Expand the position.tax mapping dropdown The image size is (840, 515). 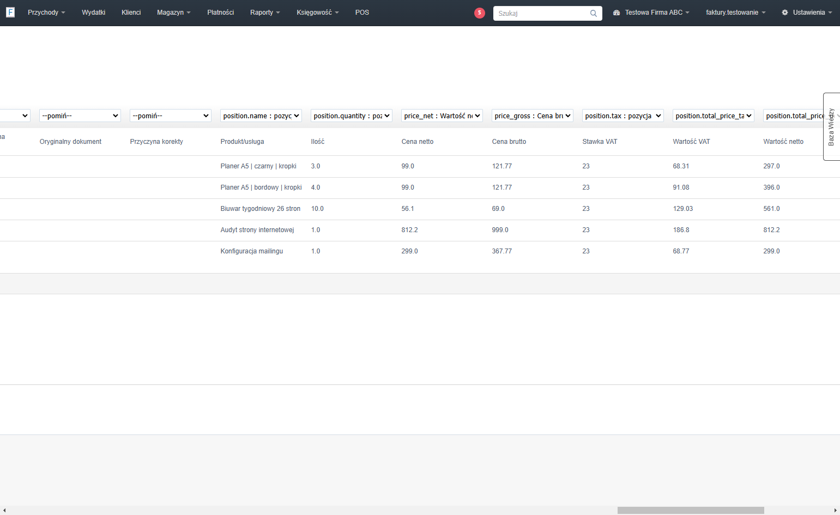tap(623, 116)
